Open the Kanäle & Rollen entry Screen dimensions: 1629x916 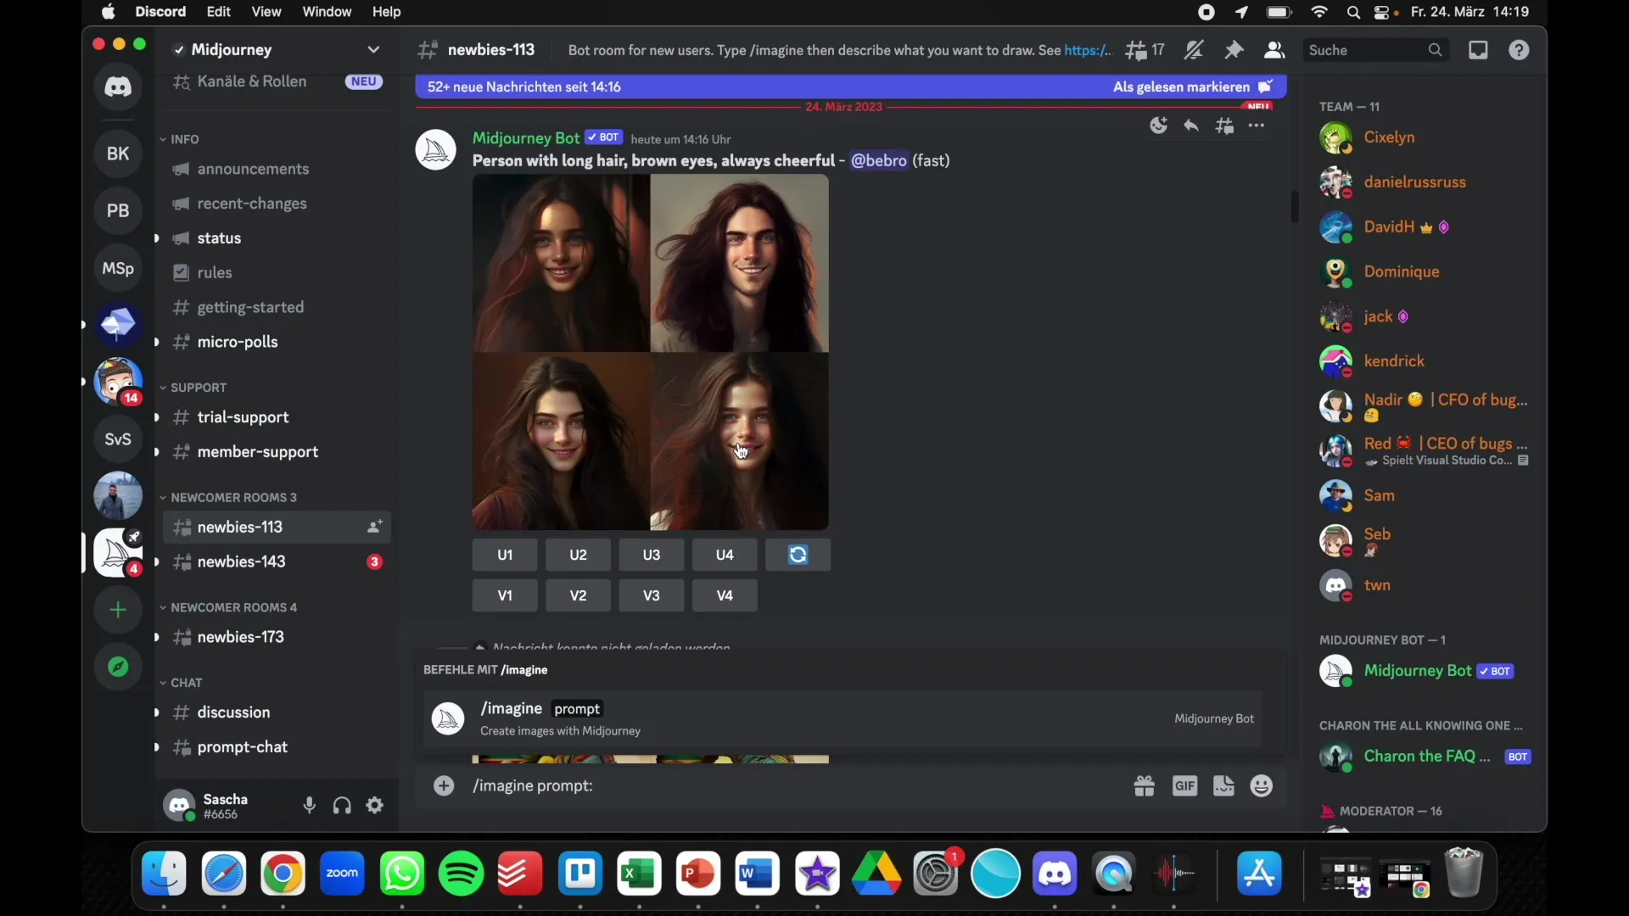pos(277,82)
